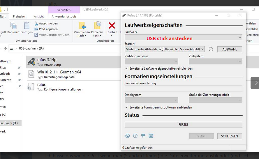
Task: Click Win10_21H1_German_x64 disc image icon
Action: (x=31, y=74)
